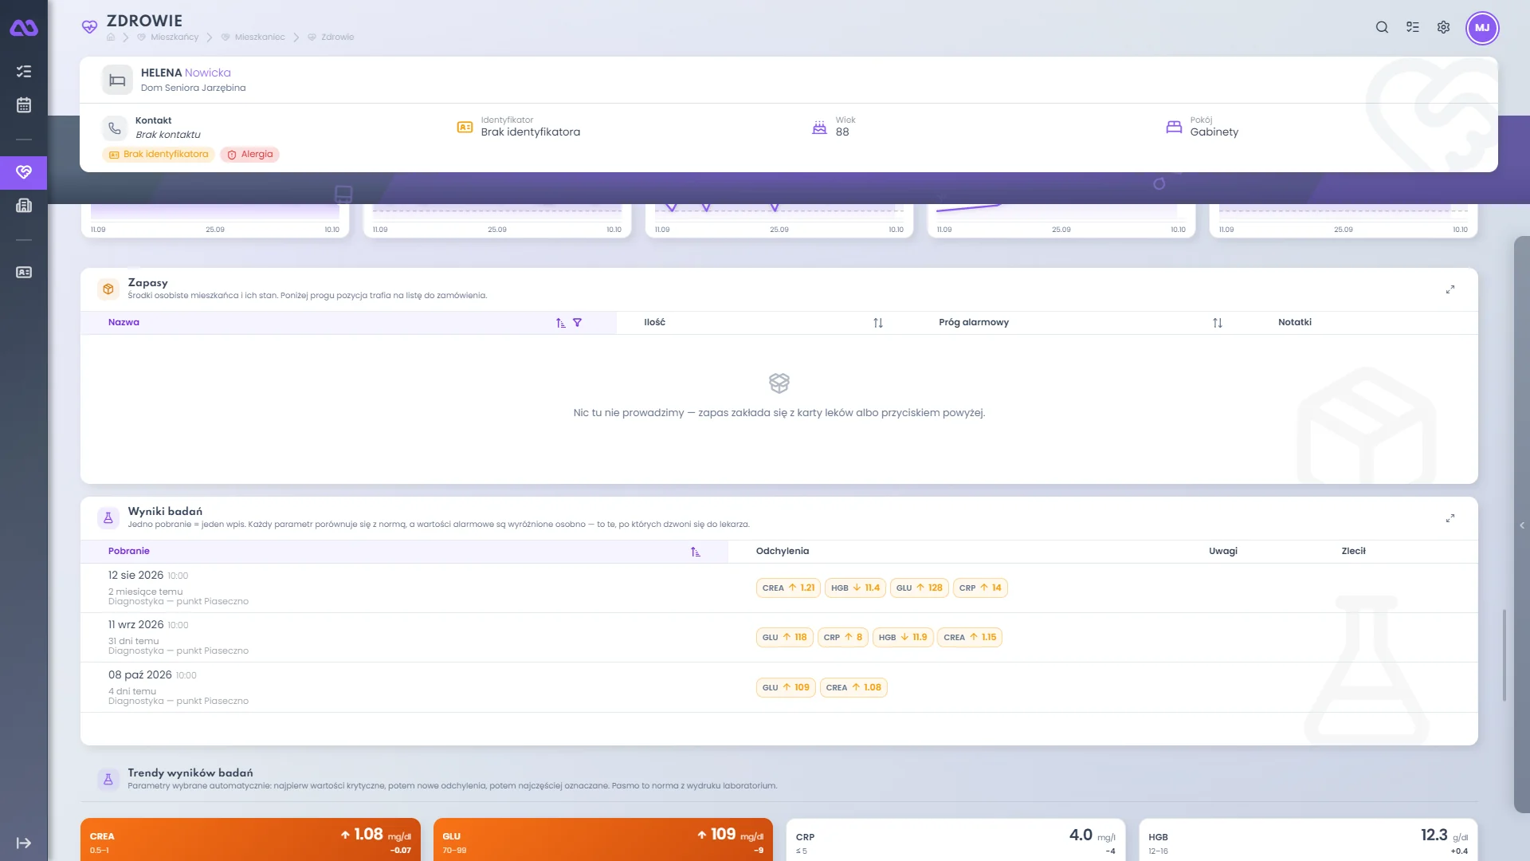Open the 11 wrz 2026 test result row
This screenshot has height=861, width=1530.
(x=779, y=638)
